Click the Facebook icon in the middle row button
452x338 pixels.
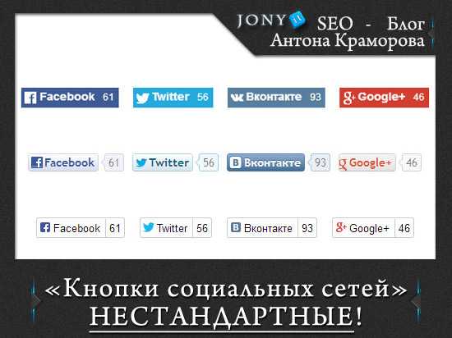pyautogui.click(x=37, y=162)
